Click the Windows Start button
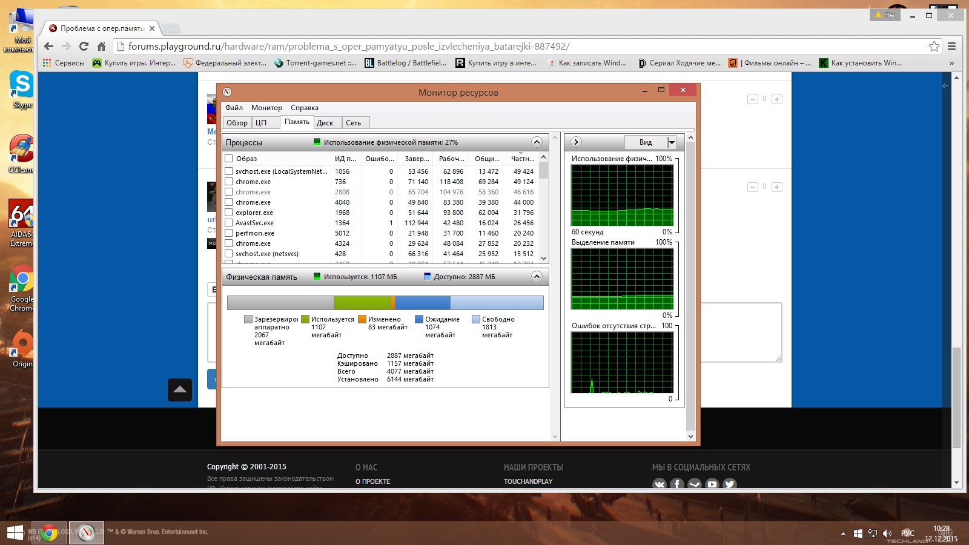Screen dimensions: 969x545 click(x=15, y=533)
